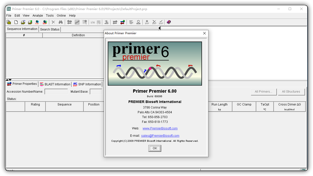Click the 3786 Corina Way address text
Viewport: 313px width, 176px height.
pos(155,108)
